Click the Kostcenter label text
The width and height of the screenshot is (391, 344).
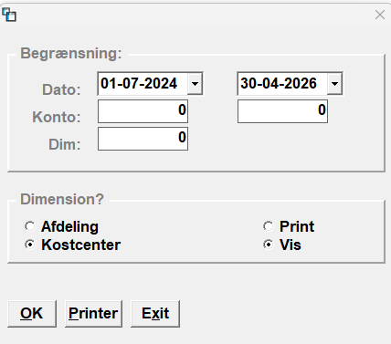pyautogui.click(x=81, y=245)
